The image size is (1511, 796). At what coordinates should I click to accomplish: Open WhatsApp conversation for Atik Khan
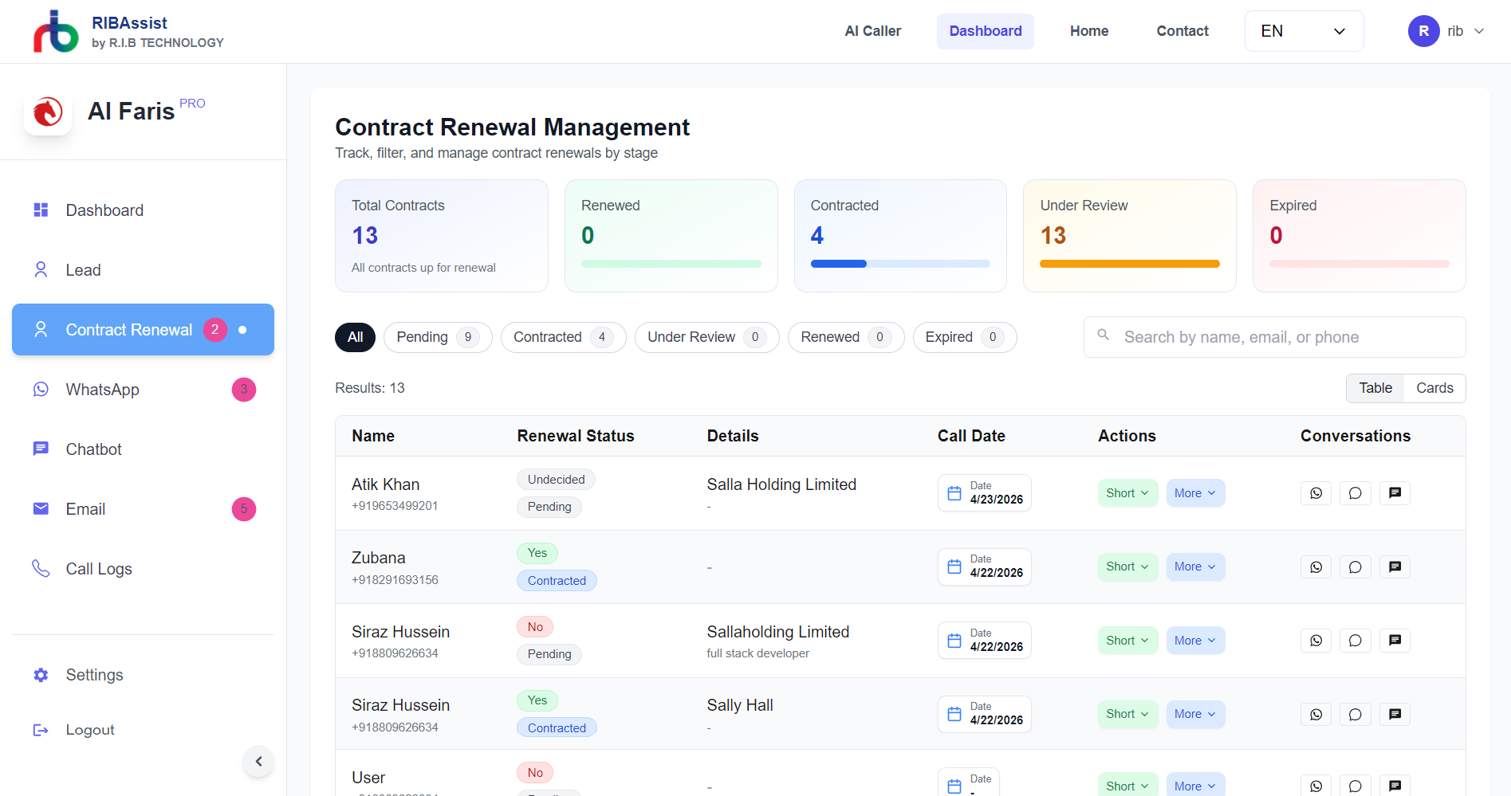click(x=1316, y=493)
